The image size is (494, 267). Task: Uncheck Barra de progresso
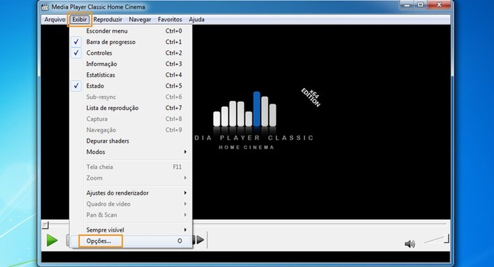131,42
